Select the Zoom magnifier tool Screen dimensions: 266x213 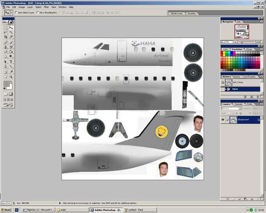coord(12,76)
